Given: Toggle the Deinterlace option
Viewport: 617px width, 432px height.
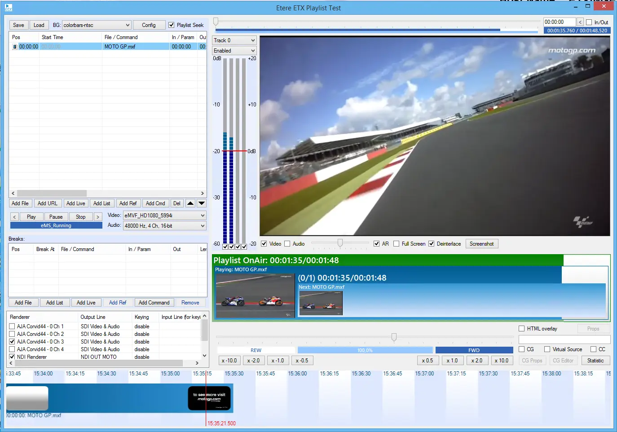Looking at the screenshot, I should point(431,244).
